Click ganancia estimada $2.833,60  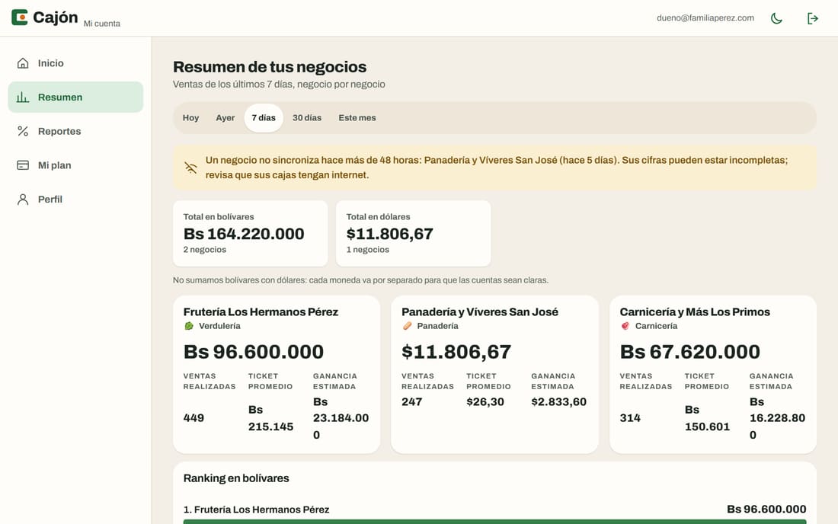pos(559,401)
